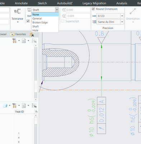Image resolution: width=141 pixels, height=144 pixels.
Task: Toggle the checkbox below the tolerance table
Action: point(28,21)
